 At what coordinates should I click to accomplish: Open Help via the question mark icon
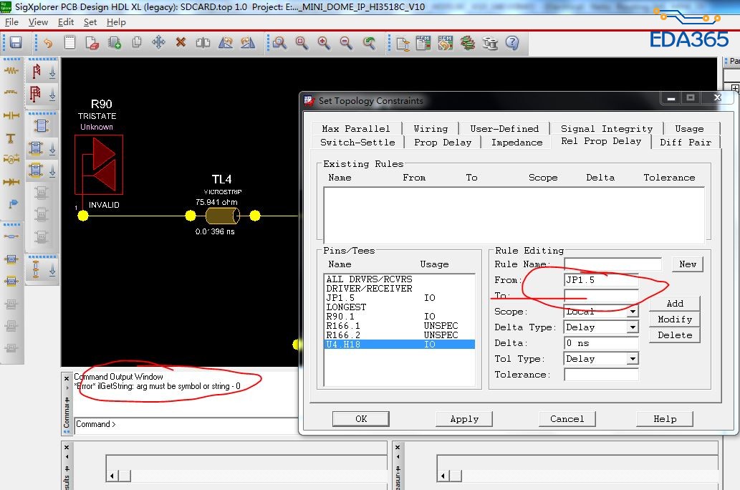512,43
